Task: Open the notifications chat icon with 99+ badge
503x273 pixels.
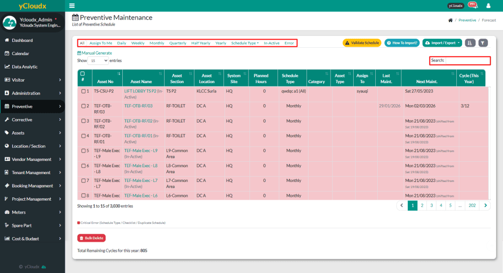Action: coord(473,5)
